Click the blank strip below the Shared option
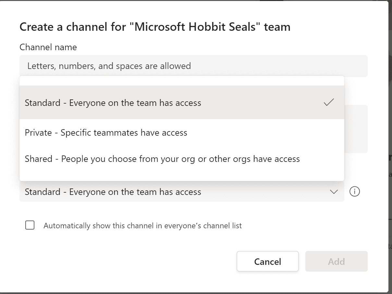 (x=182, y=176)
